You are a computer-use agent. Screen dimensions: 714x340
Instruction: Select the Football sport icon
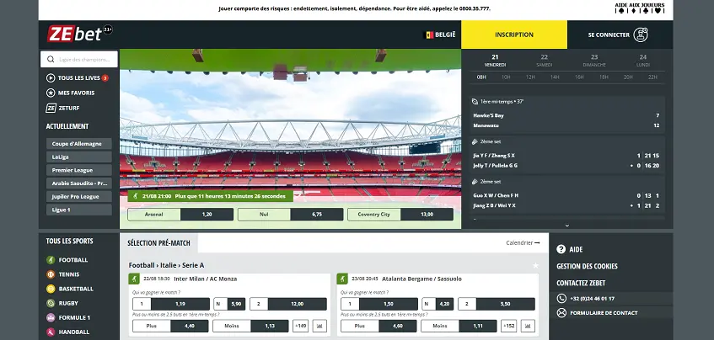pos(51,260)
